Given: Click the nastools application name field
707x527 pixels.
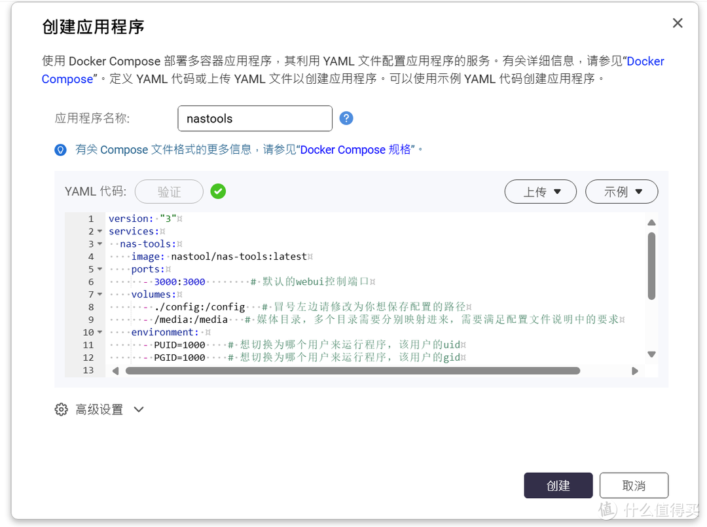Looking at the screenshot, I should pos(255,118).
